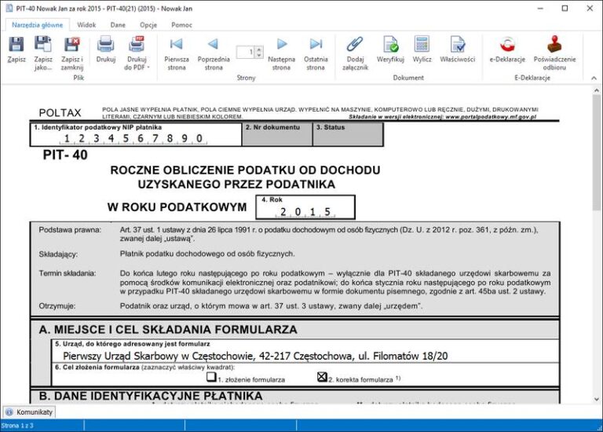Go to Poprzednia strona
Image resolution: width=603 pixels, height=432 pixels.
click(214, 53)
